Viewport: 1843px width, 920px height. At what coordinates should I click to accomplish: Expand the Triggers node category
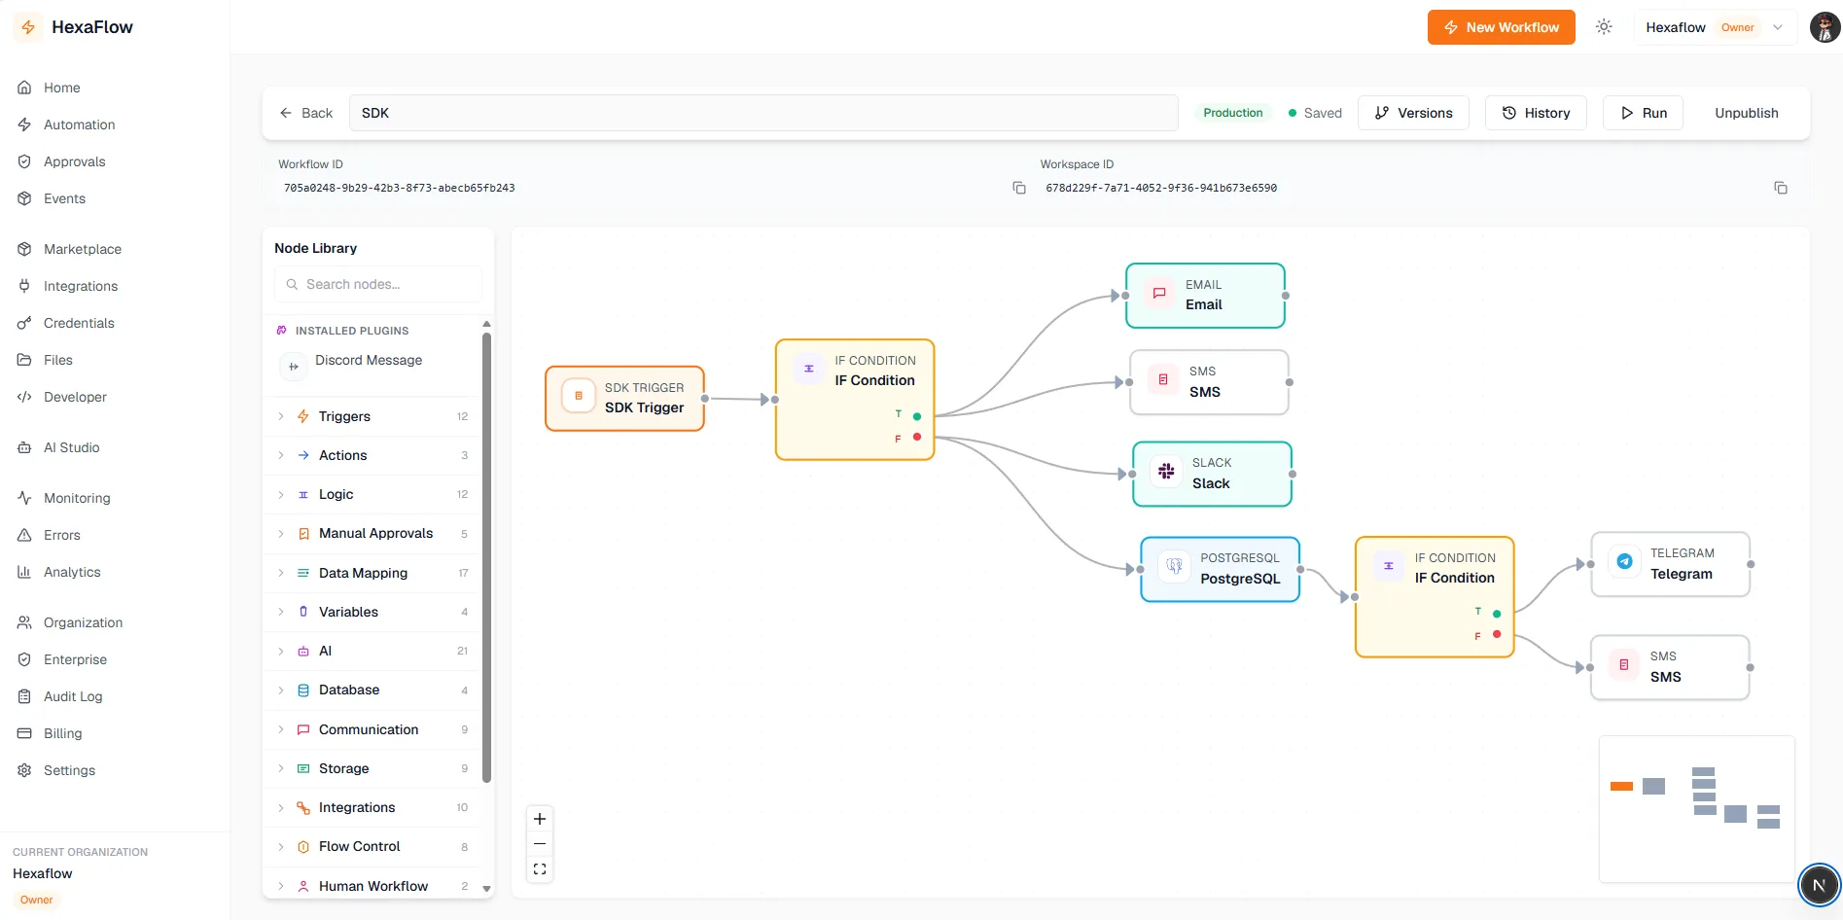(374, 416)
